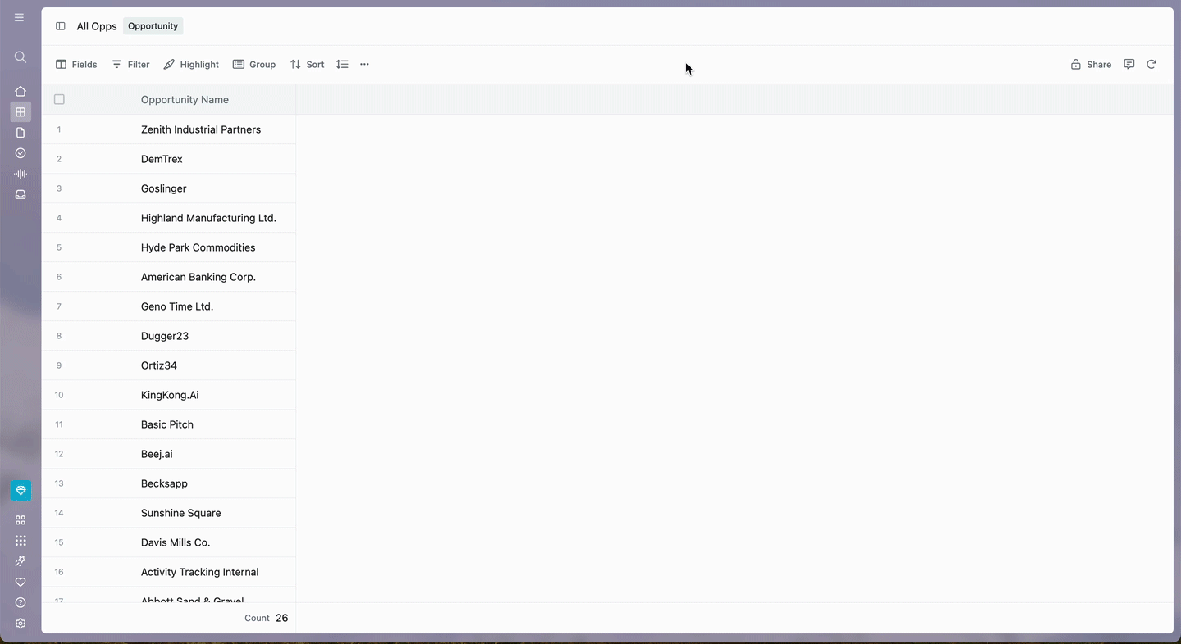Open the inbox tray icon in sidebar
Screen dimensions: 1181x644
21,195
